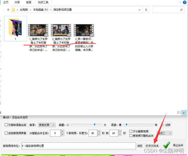Select the video file starting 3_周一围被问
Viewport: 188px width, 156px height.
(x=84, y=38)
